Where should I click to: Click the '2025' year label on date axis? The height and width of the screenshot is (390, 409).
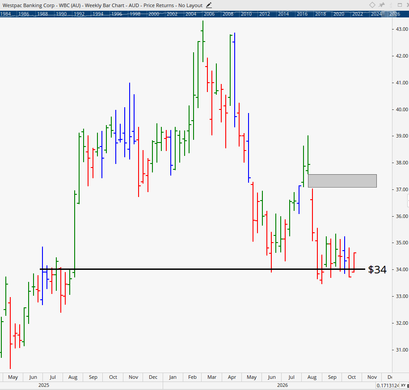point(44,385)
